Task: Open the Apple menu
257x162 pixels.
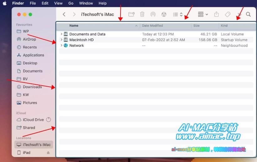Action: [5, 3]
